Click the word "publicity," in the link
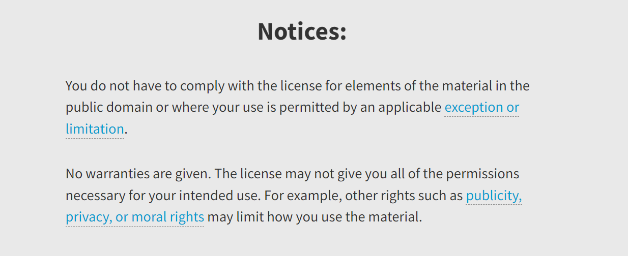The image size is (628, 256). (494, 196)
